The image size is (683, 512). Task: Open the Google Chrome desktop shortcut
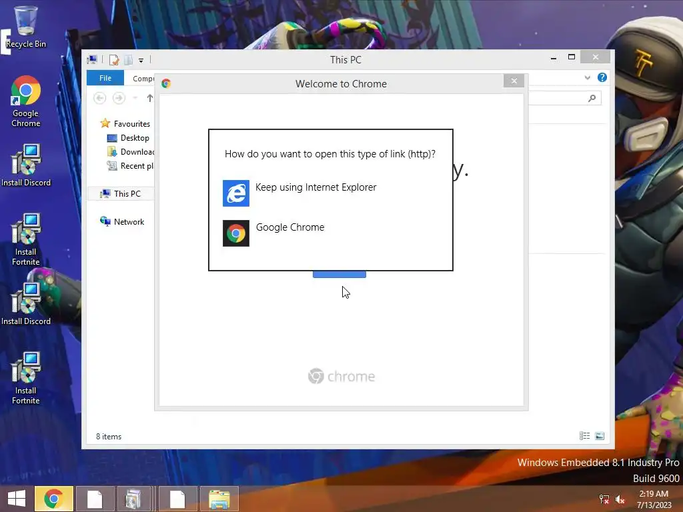(x=26, y=102)
